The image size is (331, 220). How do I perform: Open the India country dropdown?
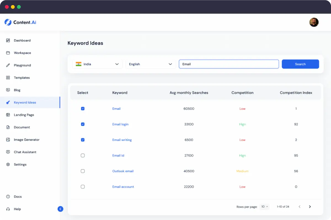coord(97,64)
